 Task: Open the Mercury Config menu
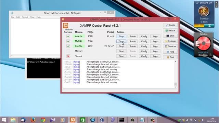(144, 51)
